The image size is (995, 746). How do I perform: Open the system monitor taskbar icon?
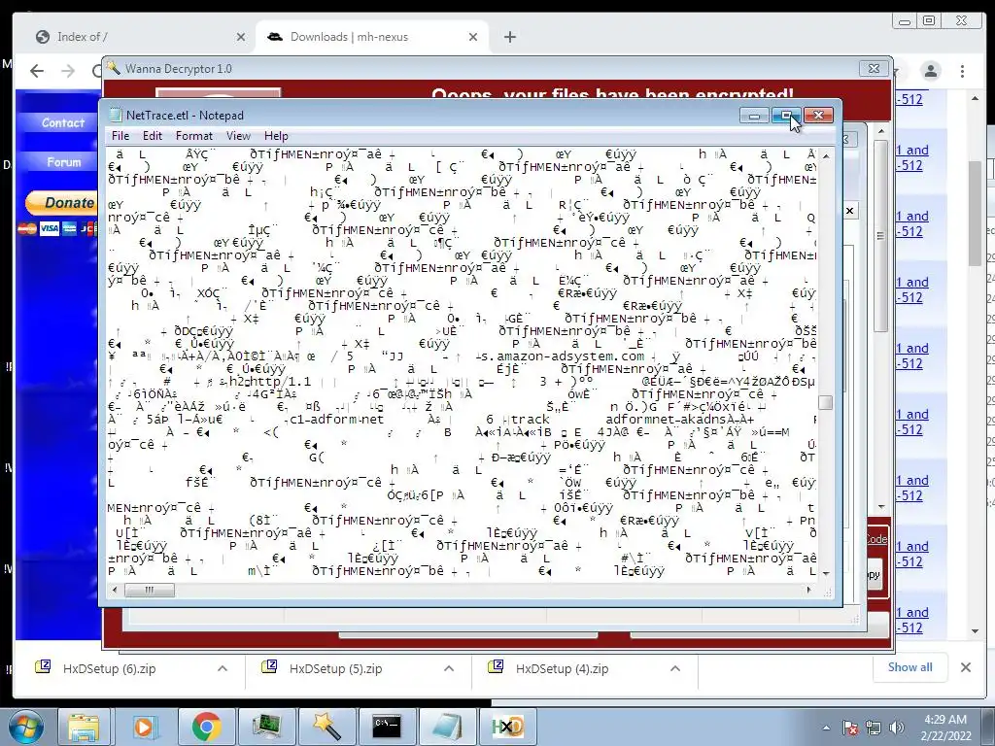[266, 727]
